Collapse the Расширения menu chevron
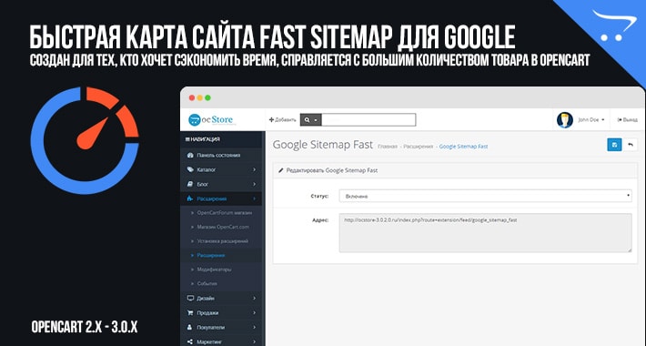Screen dimensions: 646x346 [254, 198]
